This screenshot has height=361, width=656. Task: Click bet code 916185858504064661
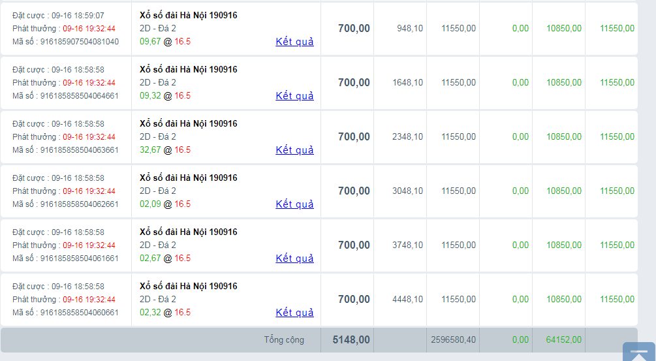tap(80, 96)
